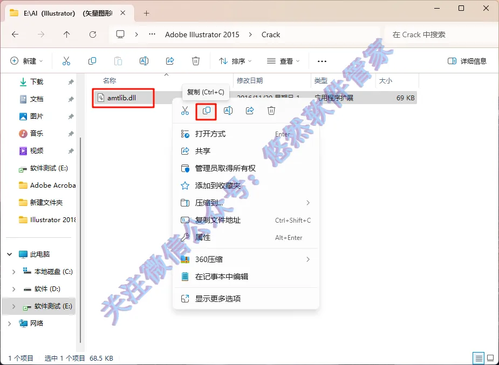Choose 管理员取得所有权 in context menu
The height and width of the screenshot is (365, 499).
pos(245,168)
